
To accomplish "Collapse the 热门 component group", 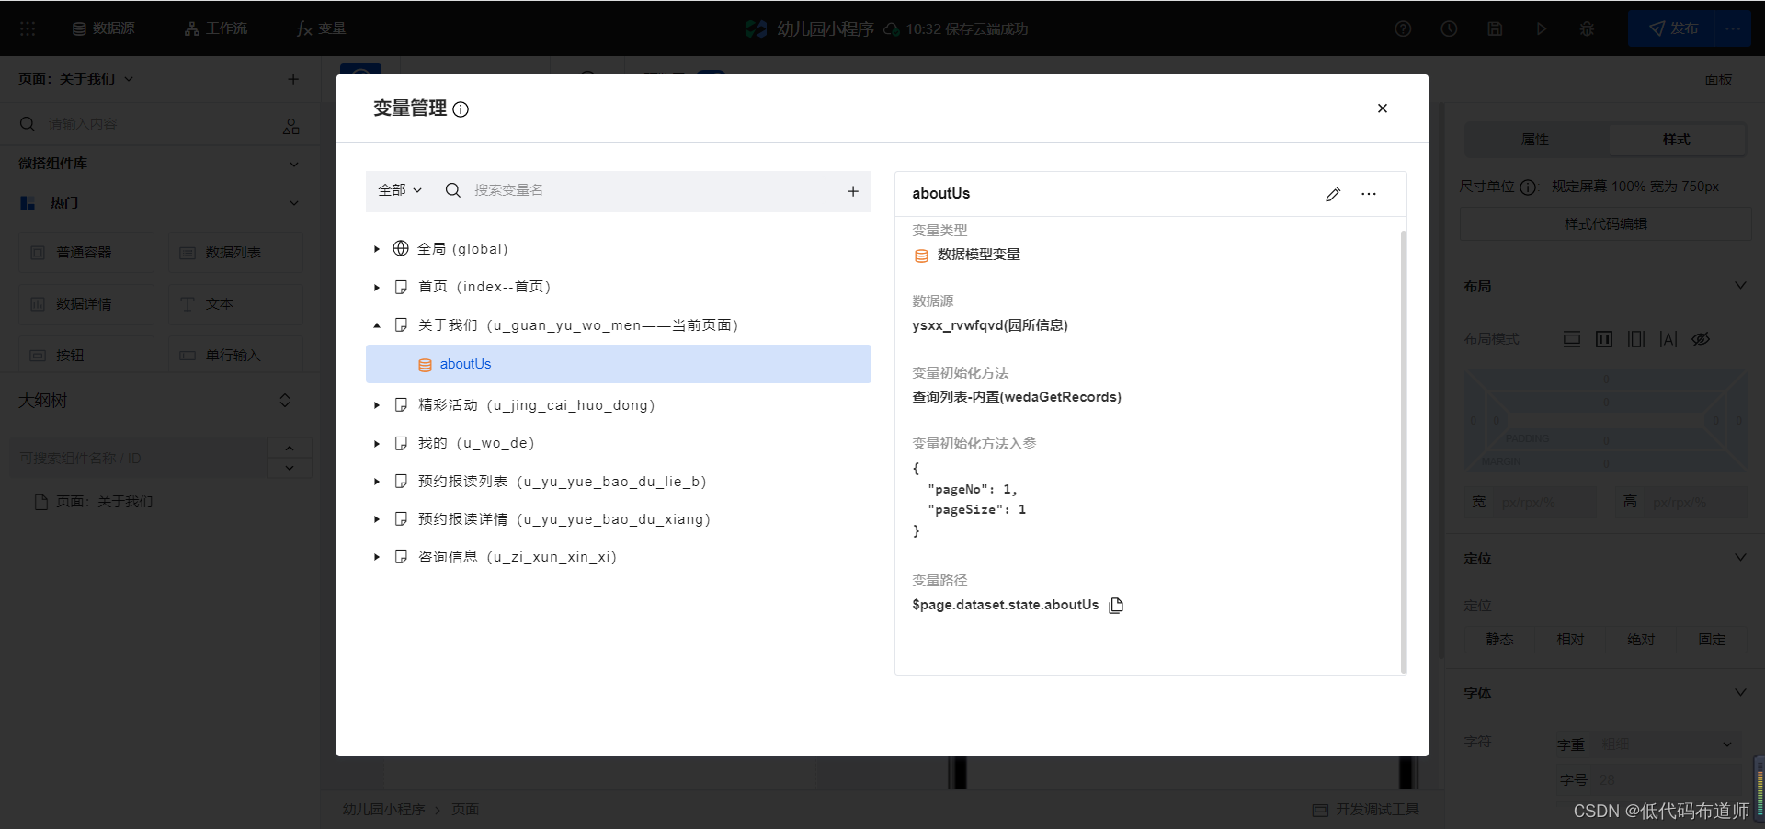I will (x=294, y=203).
